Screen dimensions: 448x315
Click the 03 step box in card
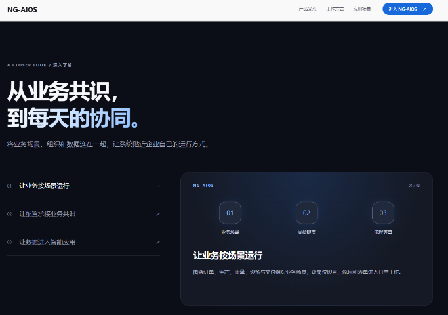click(383, 213)
